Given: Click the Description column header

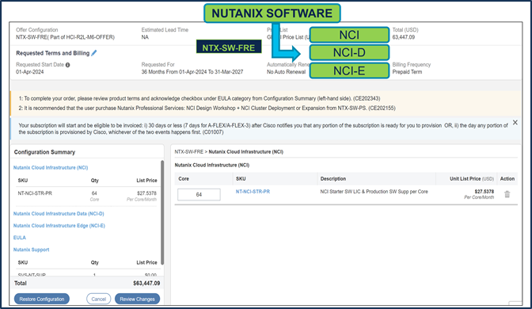Looking at the screenshot, I should pos(333,178).
